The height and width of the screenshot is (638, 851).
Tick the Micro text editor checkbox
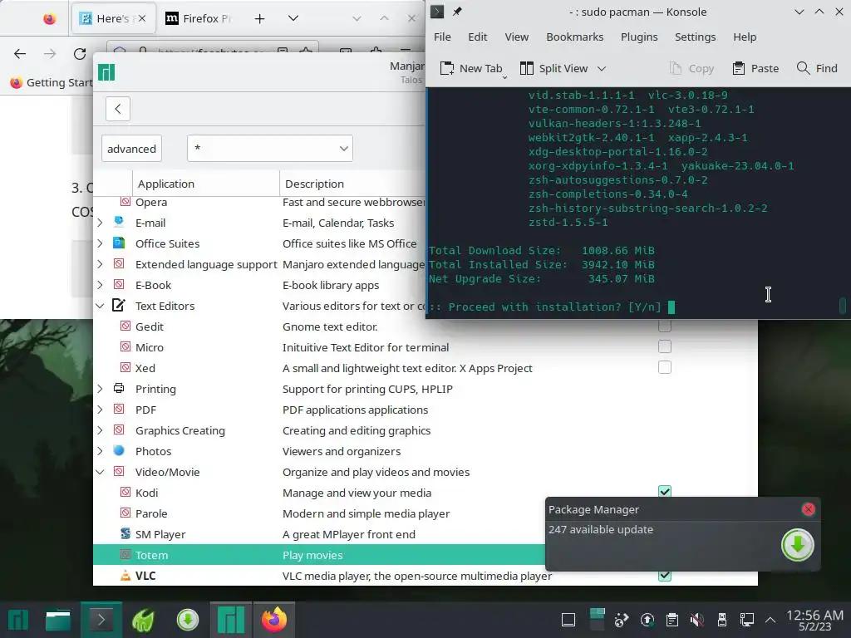[x=664, y=346]
